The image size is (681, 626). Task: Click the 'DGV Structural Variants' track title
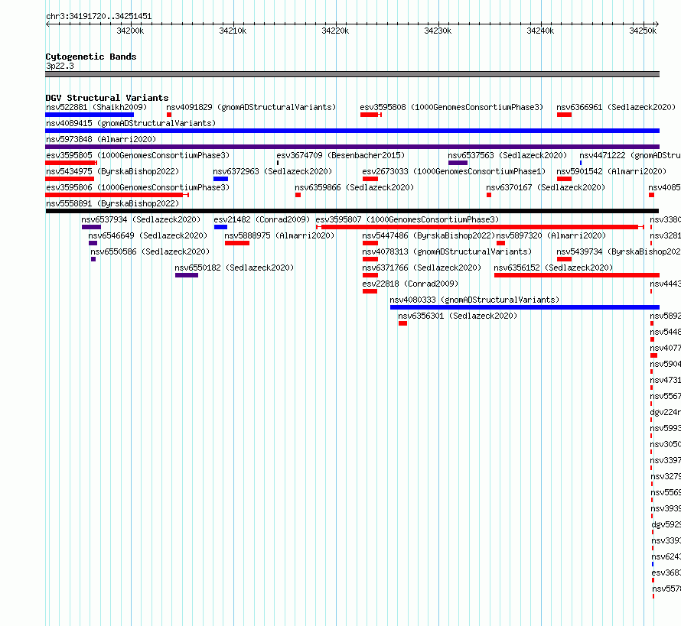[x=107, y=98]
